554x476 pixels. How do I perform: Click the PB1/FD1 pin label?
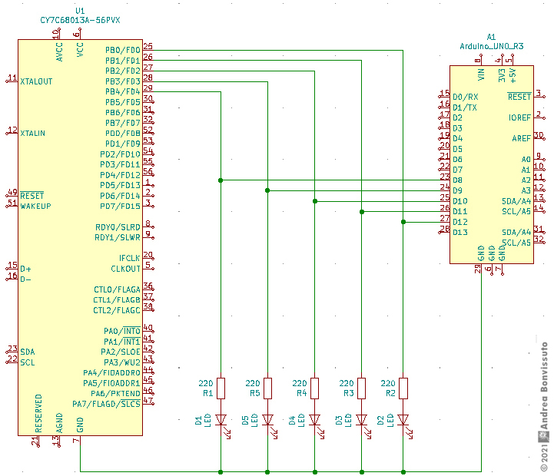point(123,61)
